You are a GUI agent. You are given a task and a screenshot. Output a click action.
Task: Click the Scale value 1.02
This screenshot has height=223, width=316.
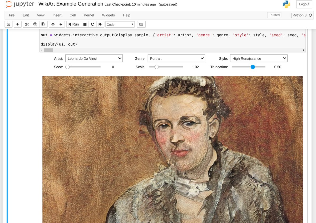click(195, 67)
